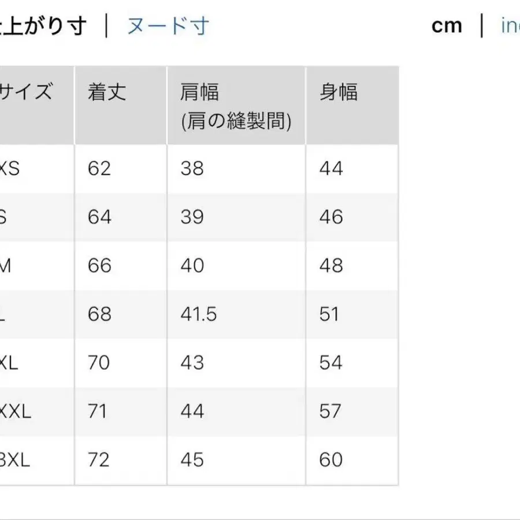Click the 着丈 value 66 for size M
Screen dimensions: 520x520
click(x=101, y=266)
